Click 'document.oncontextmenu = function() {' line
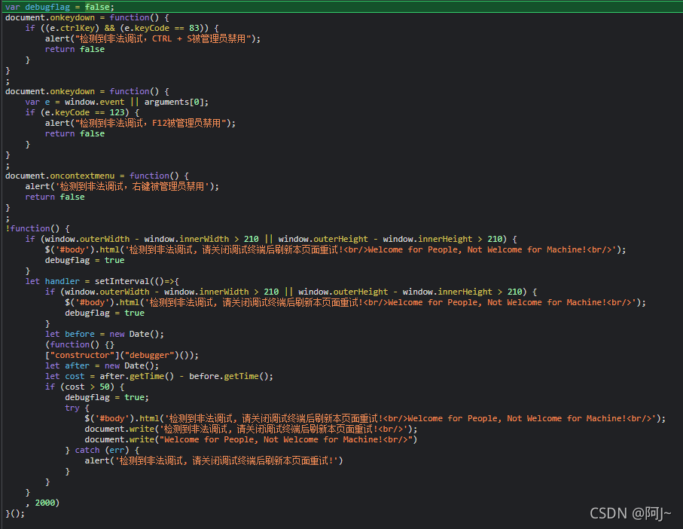Screen dimensions: 683x529 96,176
